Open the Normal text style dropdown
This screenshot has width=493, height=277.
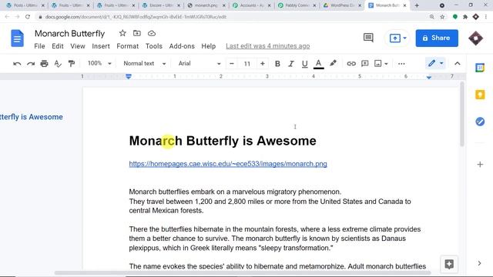pyautogui.click(x=144, y=63)
